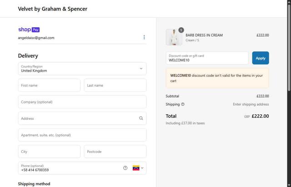
Task: Open the phone country flag selector
Action: [138, 168]
